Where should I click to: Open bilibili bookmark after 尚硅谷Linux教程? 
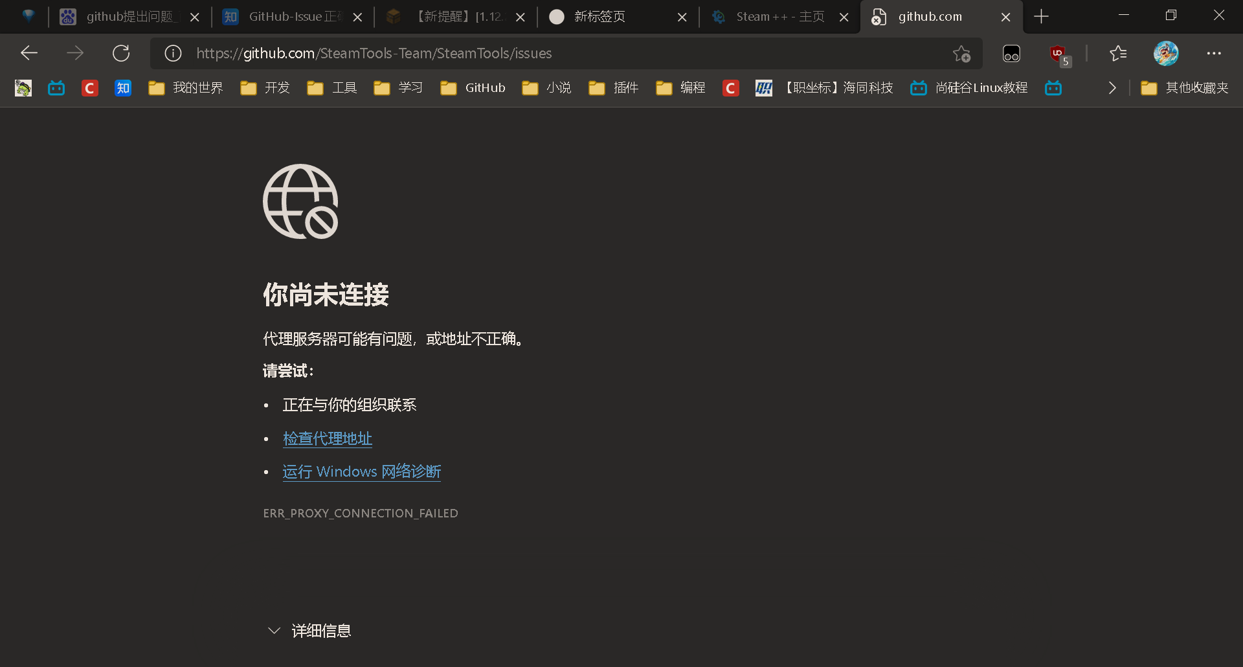click(1053, 88)
